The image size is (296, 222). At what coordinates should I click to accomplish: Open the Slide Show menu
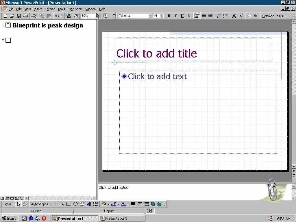[75, 9]
